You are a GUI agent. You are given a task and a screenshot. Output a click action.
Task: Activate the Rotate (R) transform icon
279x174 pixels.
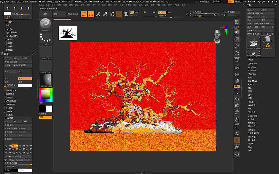pyautogui.click(x=112, y=14)
